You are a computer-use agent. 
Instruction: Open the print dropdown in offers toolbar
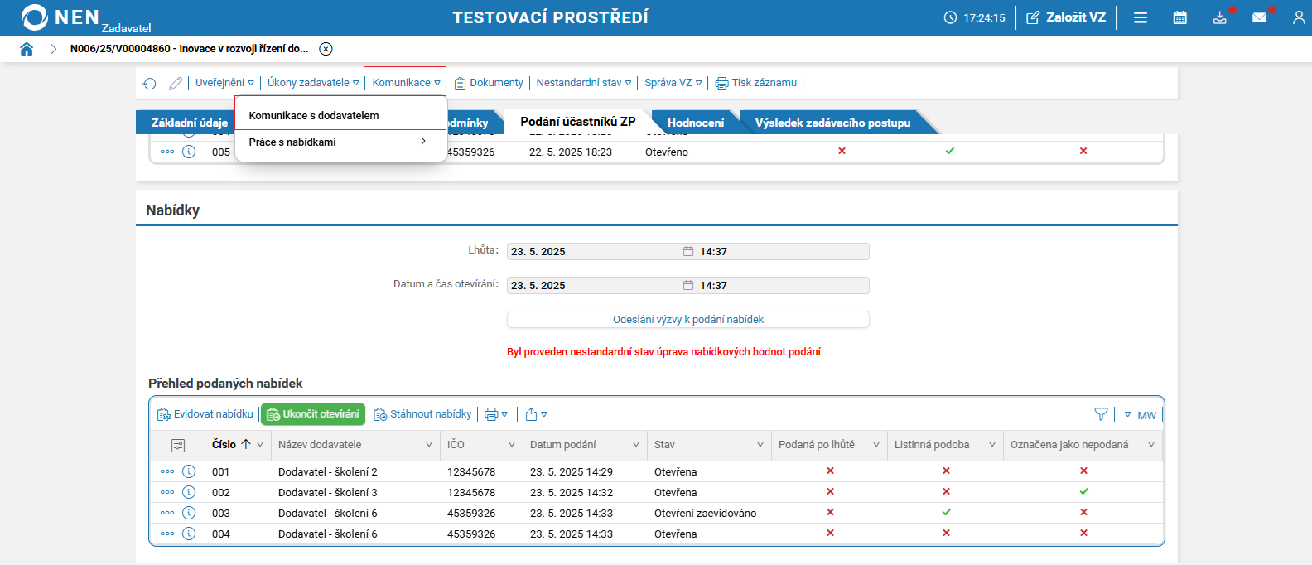point(496,414)
